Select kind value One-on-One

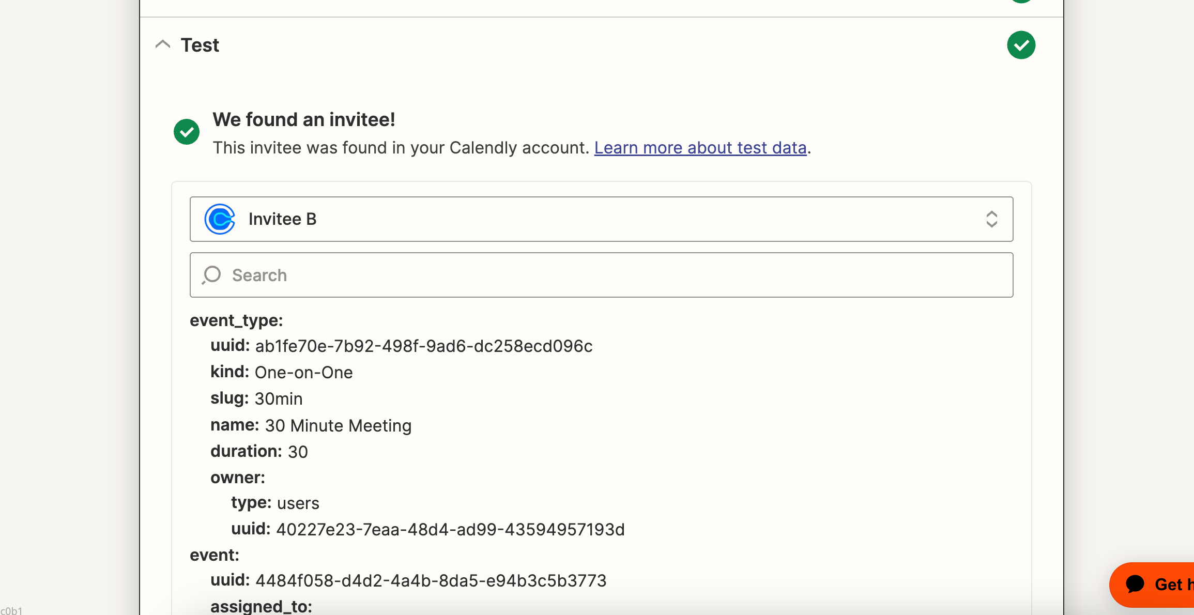pos(304,373)
